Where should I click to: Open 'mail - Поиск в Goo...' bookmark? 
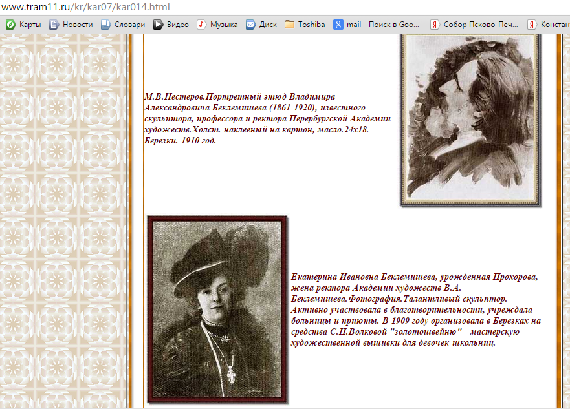(x=383, y=25)
